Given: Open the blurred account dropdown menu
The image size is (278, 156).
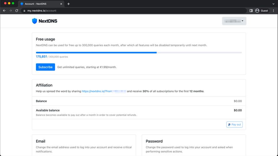Looking at the screenshot, I should pyautogui.click(x=234, y=21).
